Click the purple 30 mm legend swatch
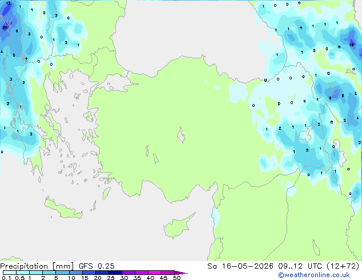The height and width of the screenshot is (280, 362). [128, 273]
